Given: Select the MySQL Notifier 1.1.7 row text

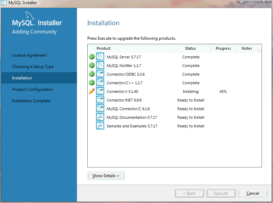Looking at the screenshot, I should click(x=124, y=66).
